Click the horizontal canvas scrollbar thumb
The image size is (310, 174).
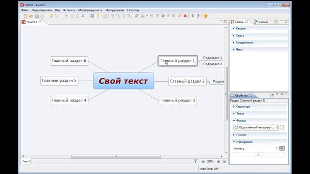(116, 157)
